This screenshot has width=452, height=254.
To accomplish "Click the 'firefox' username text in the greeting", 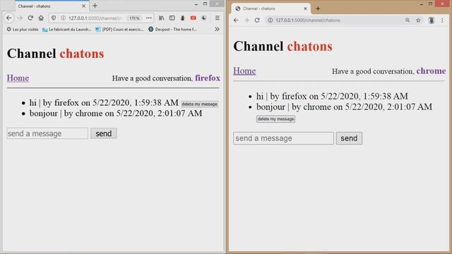I will click(x=208, y=78).
